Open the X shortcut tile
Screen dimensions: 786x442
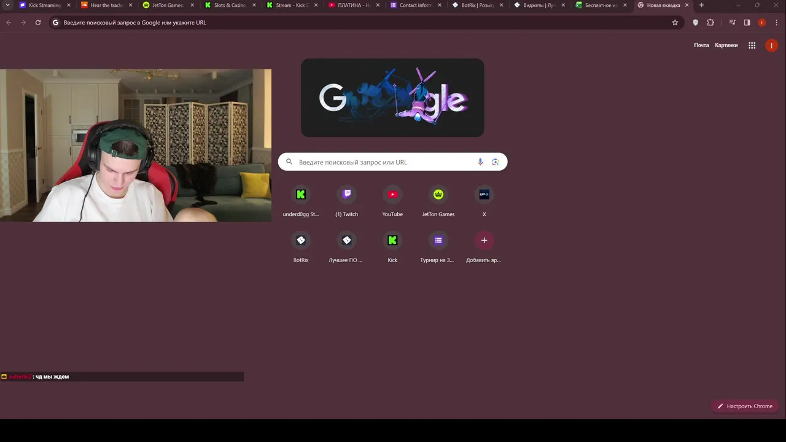click(x=484, y=201)
